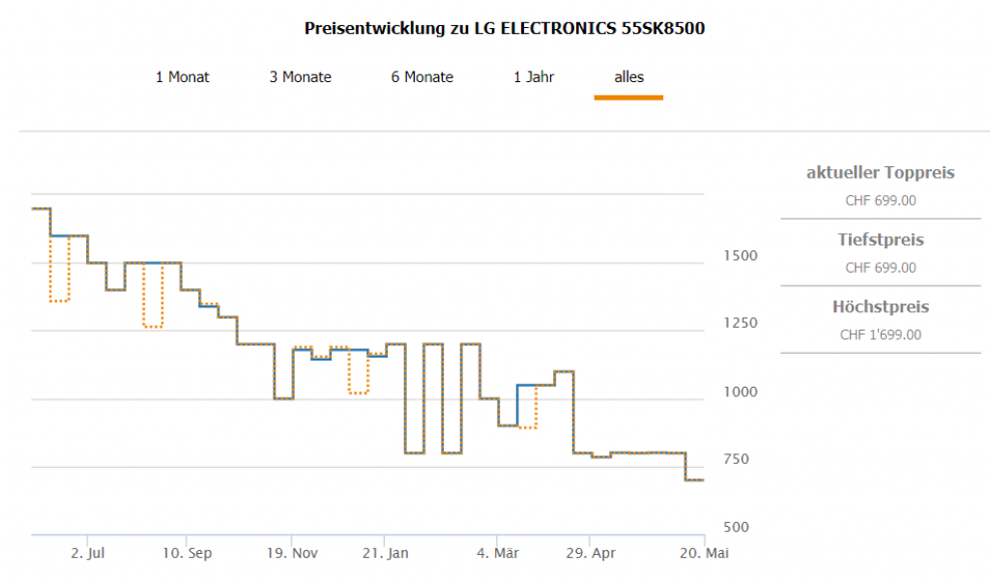Select the "19. Nov" date marker
The height and width of the screenshot is (581, 990).
[292, 554]
